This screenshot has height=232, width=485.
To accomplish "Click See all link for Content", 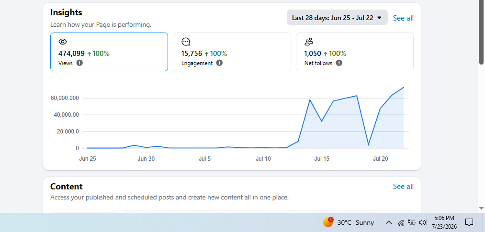I will coord(403,187).
